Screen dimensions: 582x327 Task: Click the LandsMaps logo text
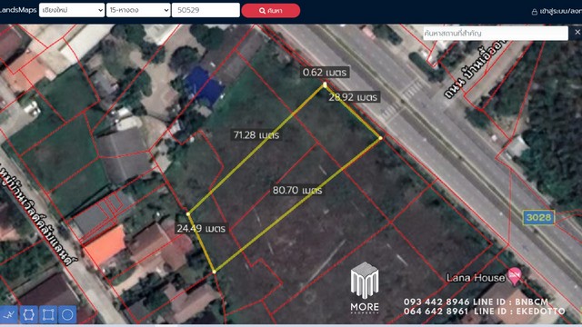(18, 10)
